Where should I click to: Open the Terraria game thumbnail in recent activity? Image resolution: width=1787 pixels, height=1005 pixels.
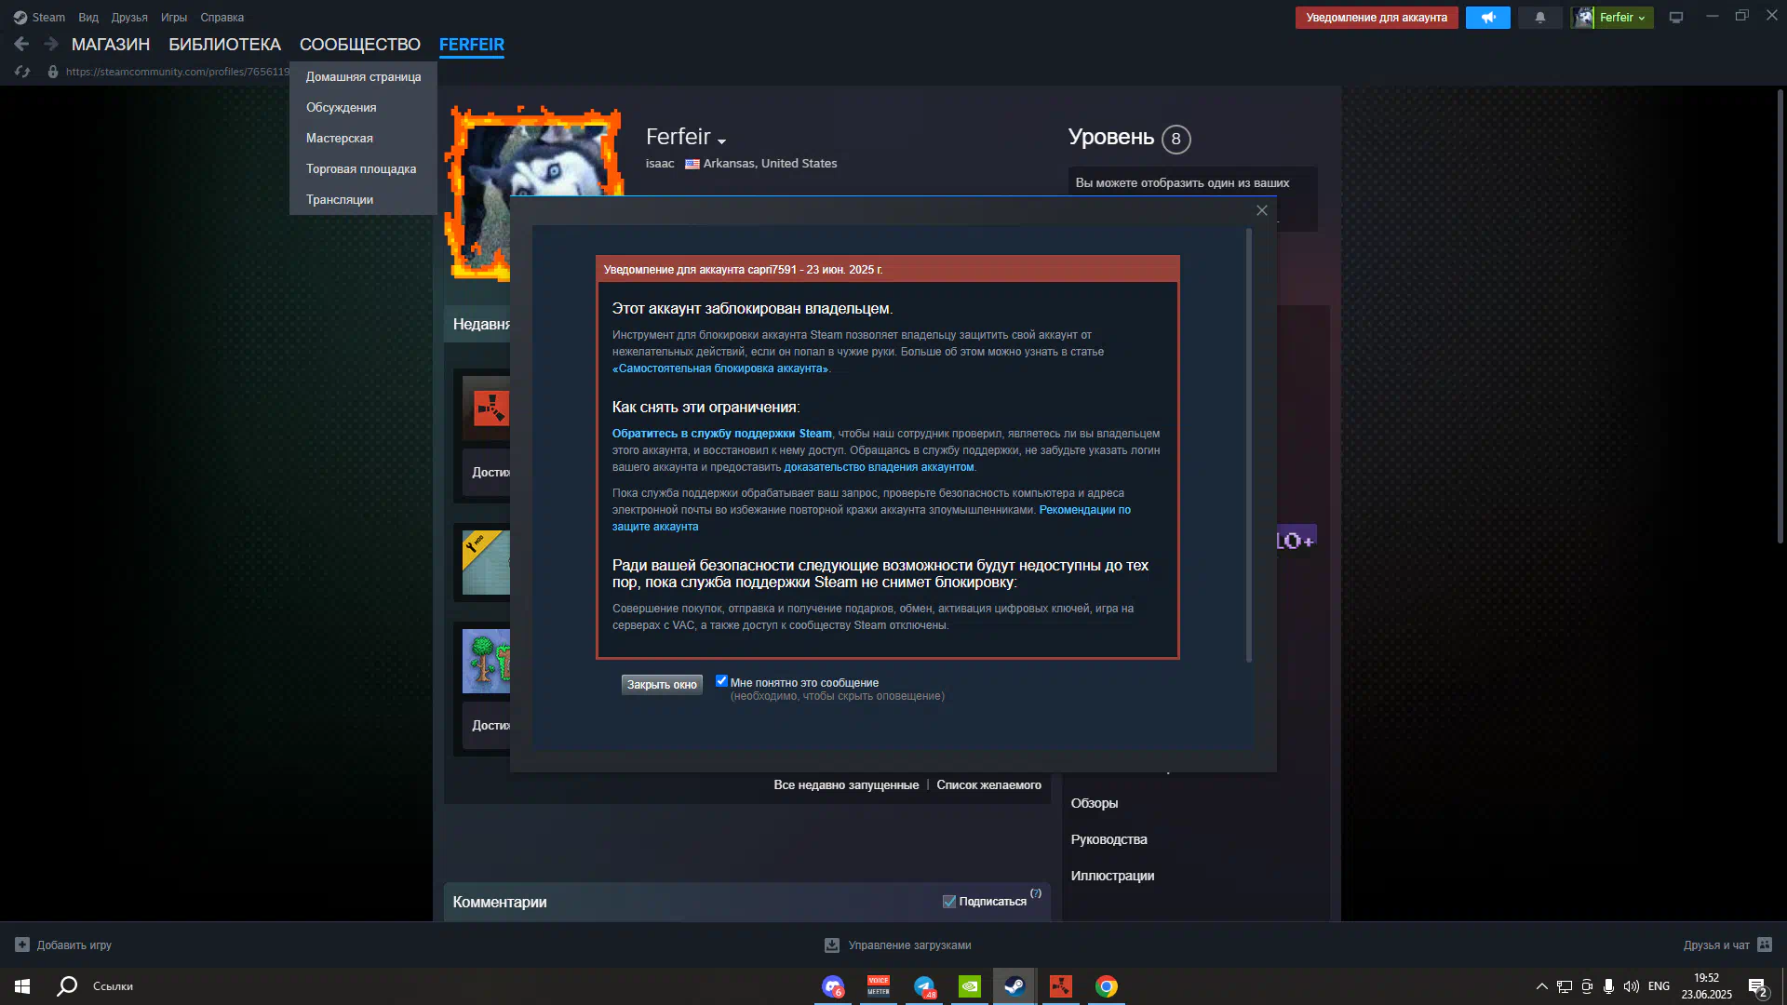point(486,661)
